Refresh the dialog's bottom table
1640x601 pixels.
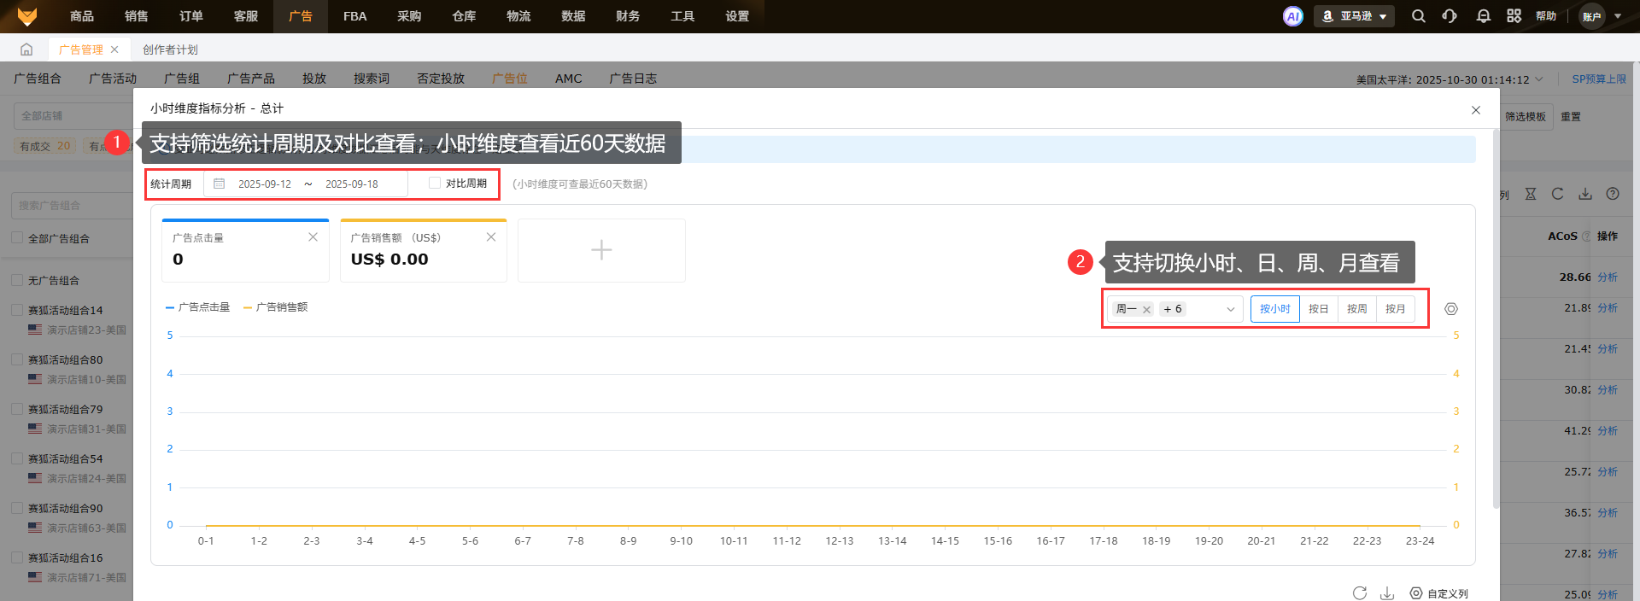coord(1360,592)
